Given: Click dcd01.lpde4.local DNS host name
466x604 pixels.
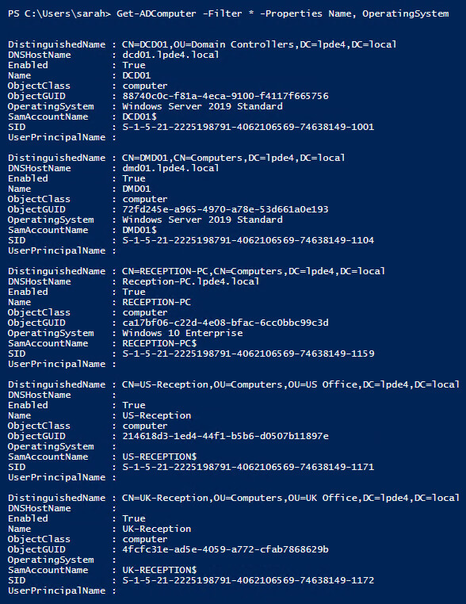Looking at the screenshot, I should pos(170,55).
